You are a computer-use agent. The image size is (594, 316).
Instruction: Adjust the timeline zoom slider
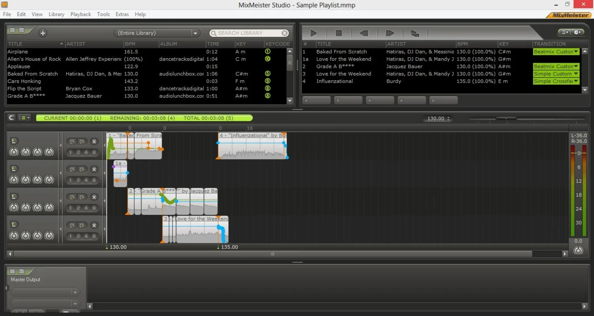pos(506,118)
